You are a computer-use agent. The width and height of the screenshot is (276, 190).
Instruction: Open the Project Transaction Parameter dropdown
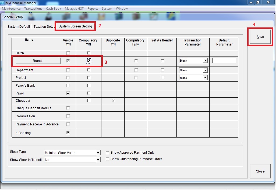point(205,78)
